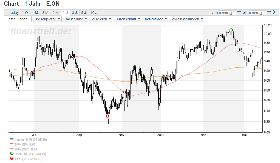
Task: Click the 'Mai' x-axis label
Action: point(244,135)
